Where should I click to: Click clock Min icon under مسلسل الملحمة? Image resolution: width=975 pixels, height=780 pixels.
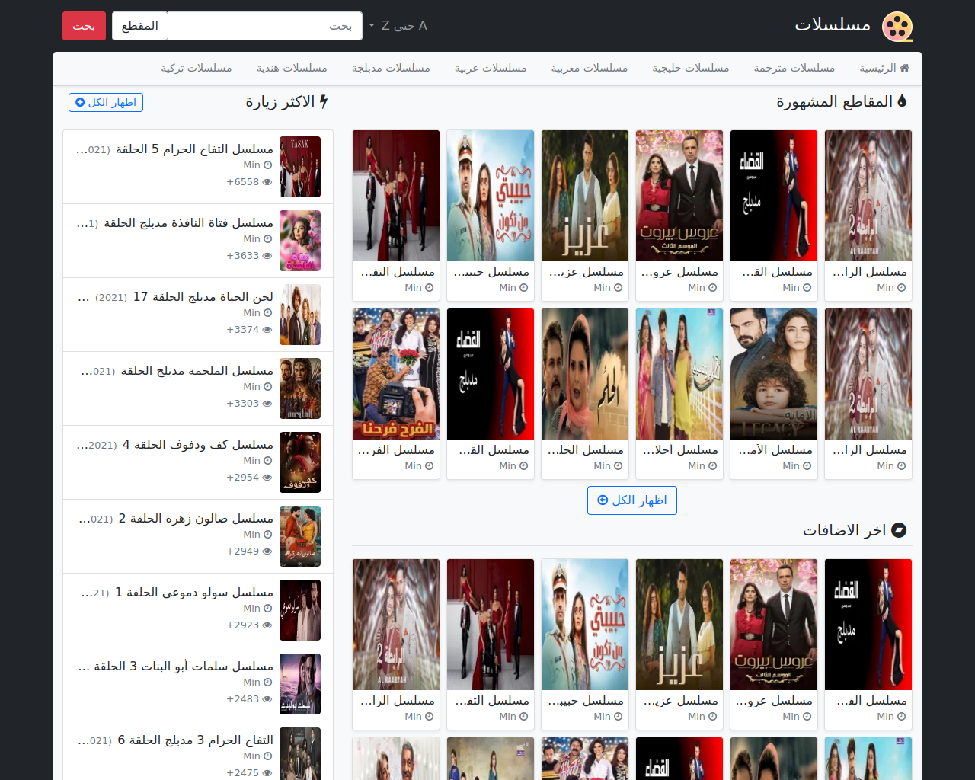(x=268, y=387)
